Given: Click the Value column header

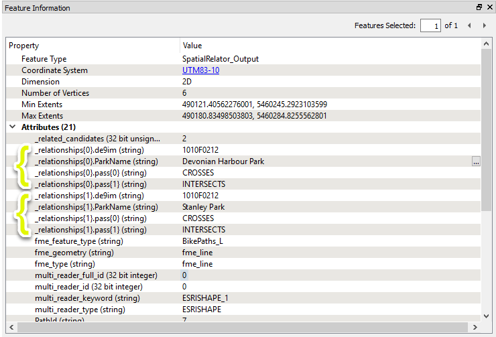Looking at the screenshot, I should tap(192, 46).
